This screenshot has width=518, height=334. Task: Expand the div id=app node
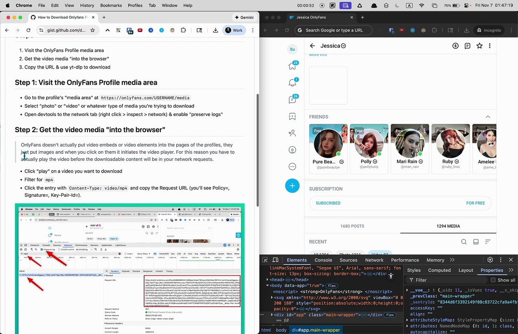[272, 315]
